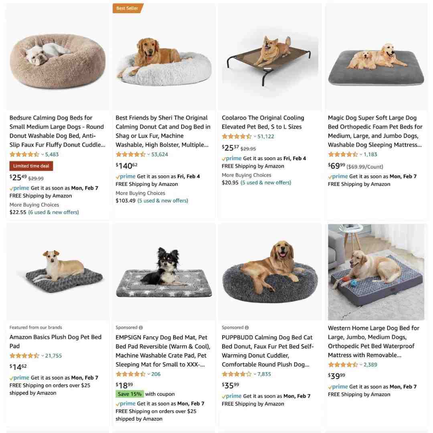
Task: Click the Best Seller badge
Action: [127, 8]
